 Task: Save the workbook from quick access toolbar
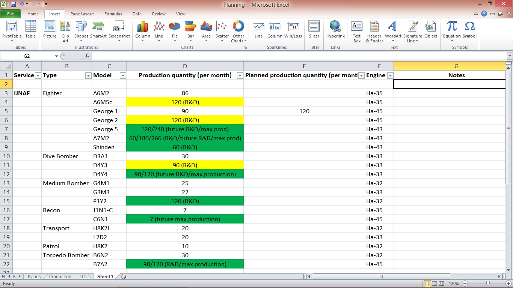pos(14,4)
